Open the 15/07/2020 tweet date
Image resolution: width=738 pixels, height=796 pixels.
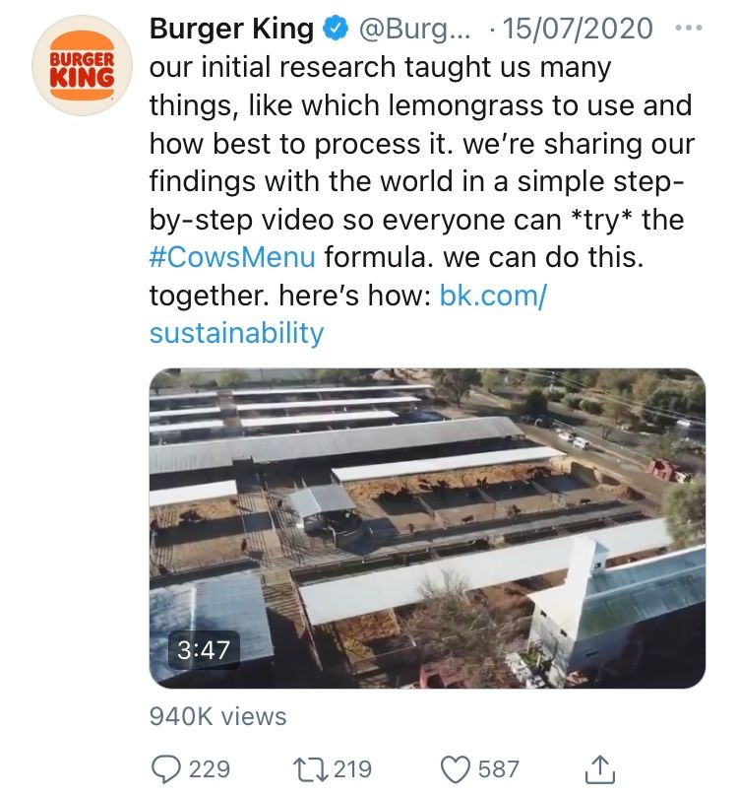coord(577,29)
